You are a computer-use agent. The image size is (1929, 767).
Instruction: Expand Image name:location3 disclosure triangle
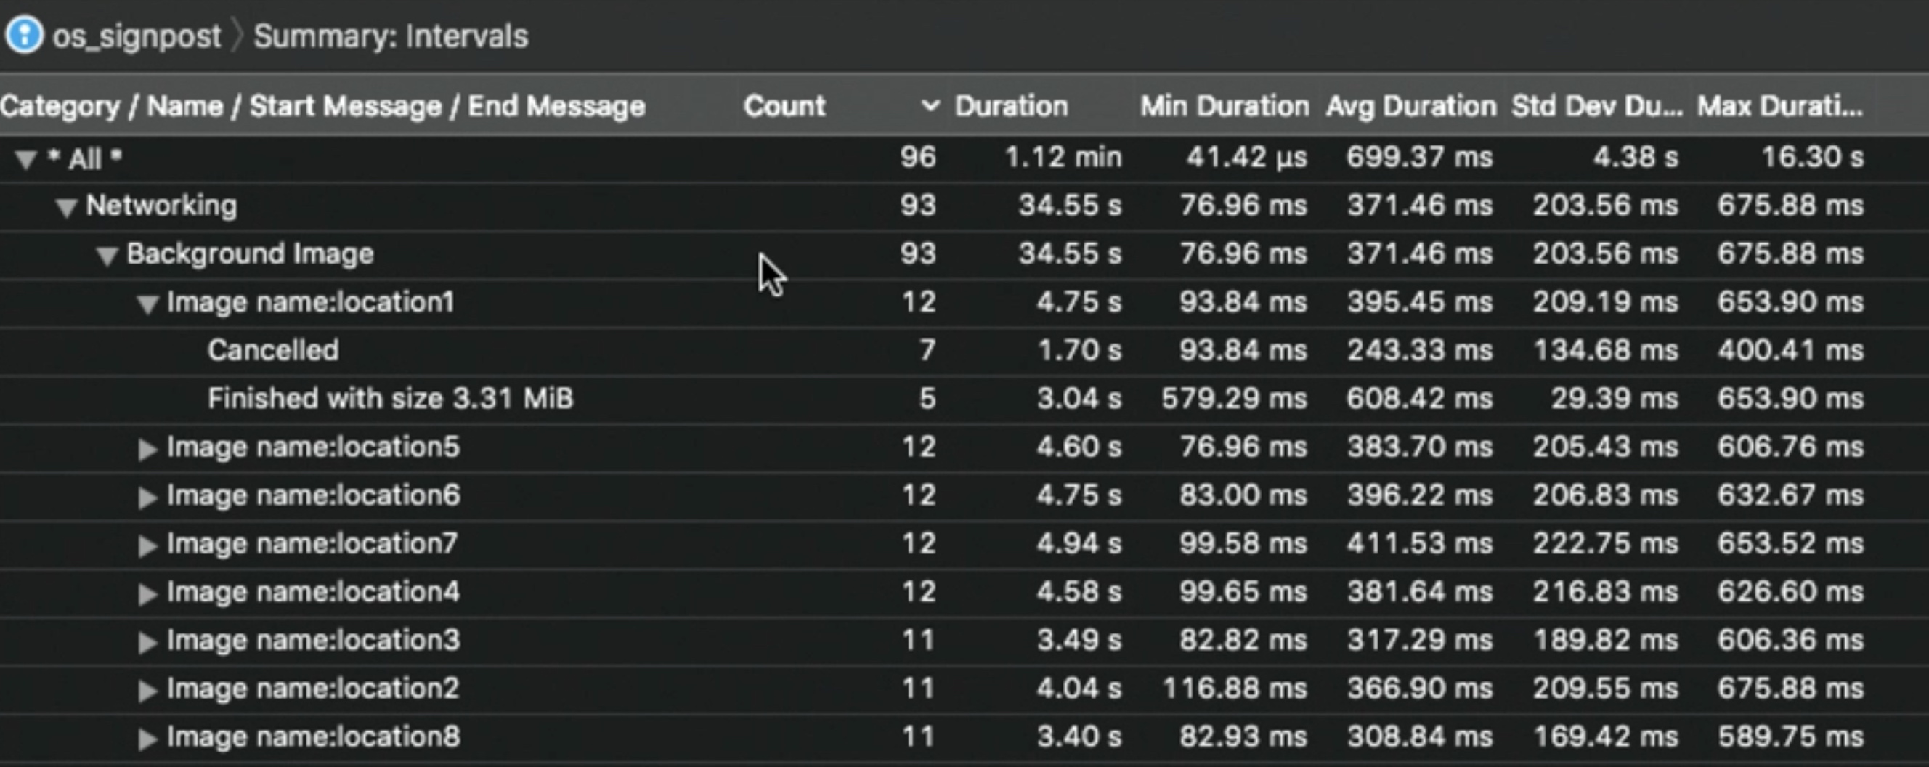tap(147, 642)
